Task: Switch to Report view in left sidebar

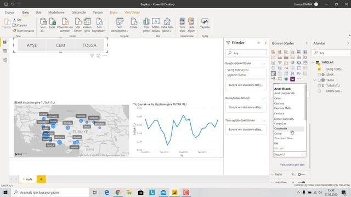Action: pyautogui.click(x=5, y=42)
